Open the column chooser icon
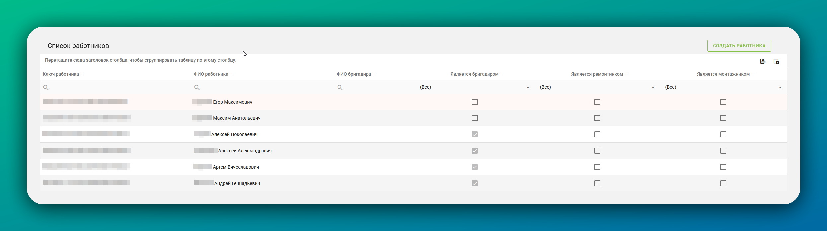Screen dimensions: 827x231 point(776,61)
